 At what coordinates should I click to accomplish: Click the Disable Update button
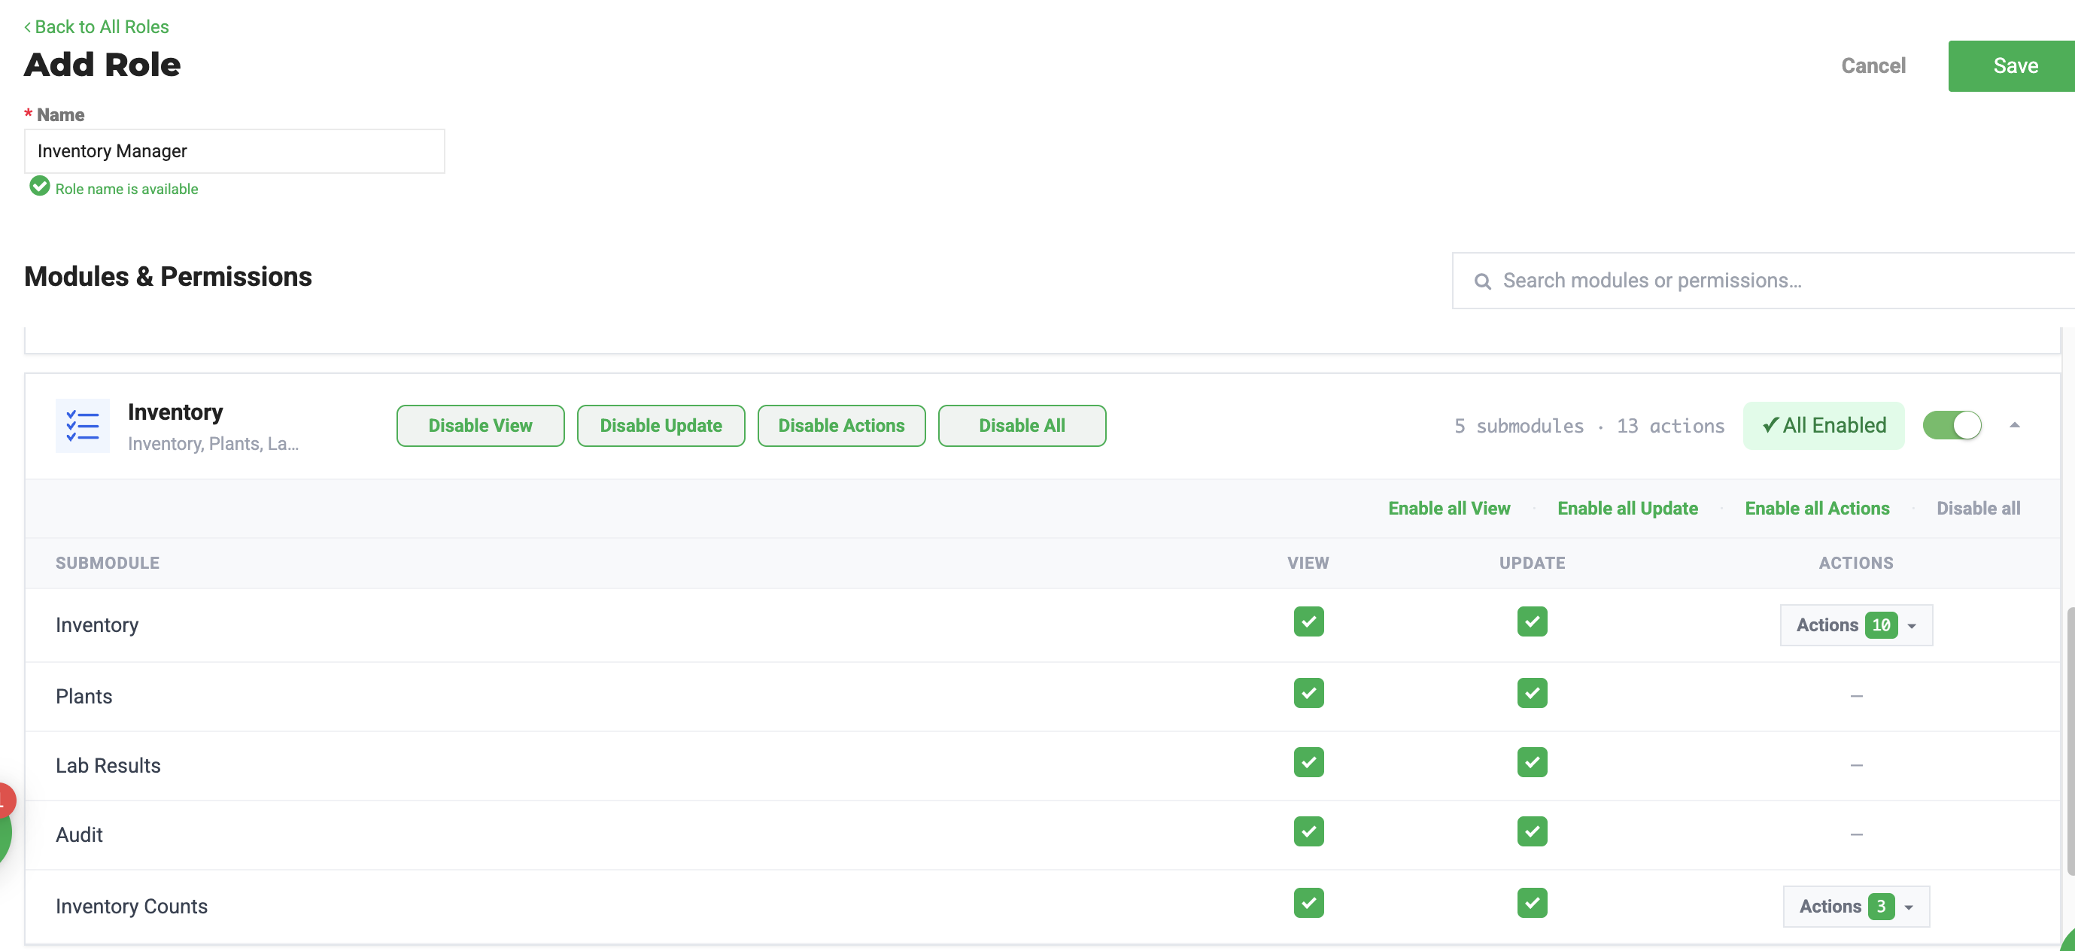click(x=661, y=425)
